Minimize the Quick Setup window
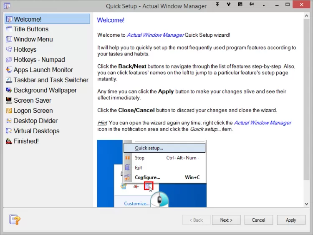This screenshot has height=235, width=313. pyautogui.click(x=277, y=5)
